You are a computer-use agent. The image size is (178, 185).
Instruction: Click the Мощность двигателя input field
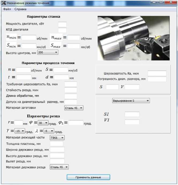(x=62, y=24)
